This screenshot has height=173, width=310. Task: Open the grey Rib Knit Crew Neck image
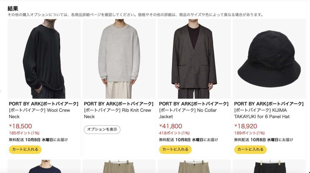coord(119,59)
